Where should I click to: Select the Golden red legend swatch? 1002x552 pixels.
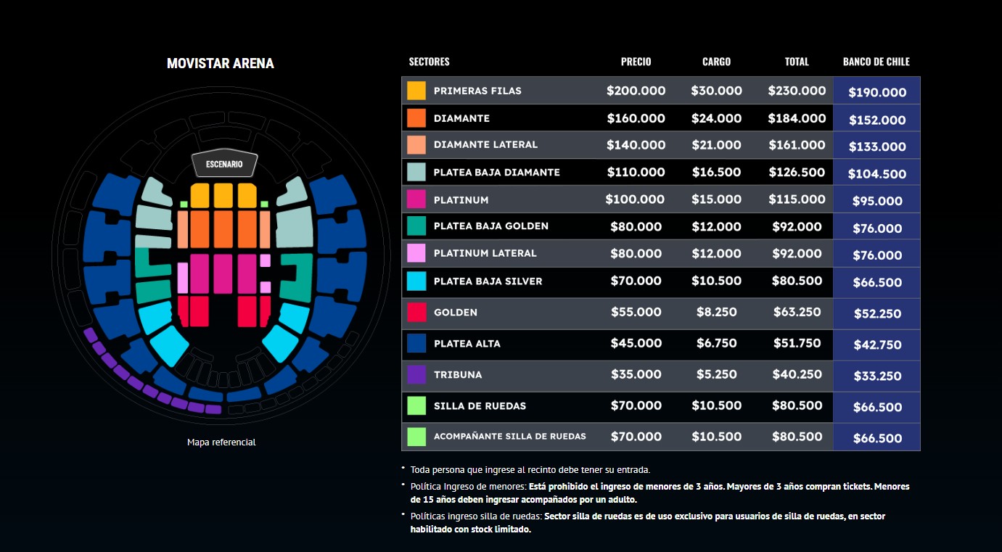click(416, 312)
